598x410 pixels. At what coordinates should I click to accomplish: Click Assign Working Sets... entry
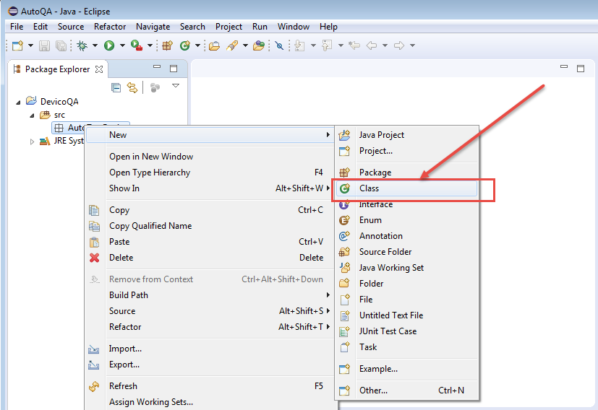tap(210, 402)
